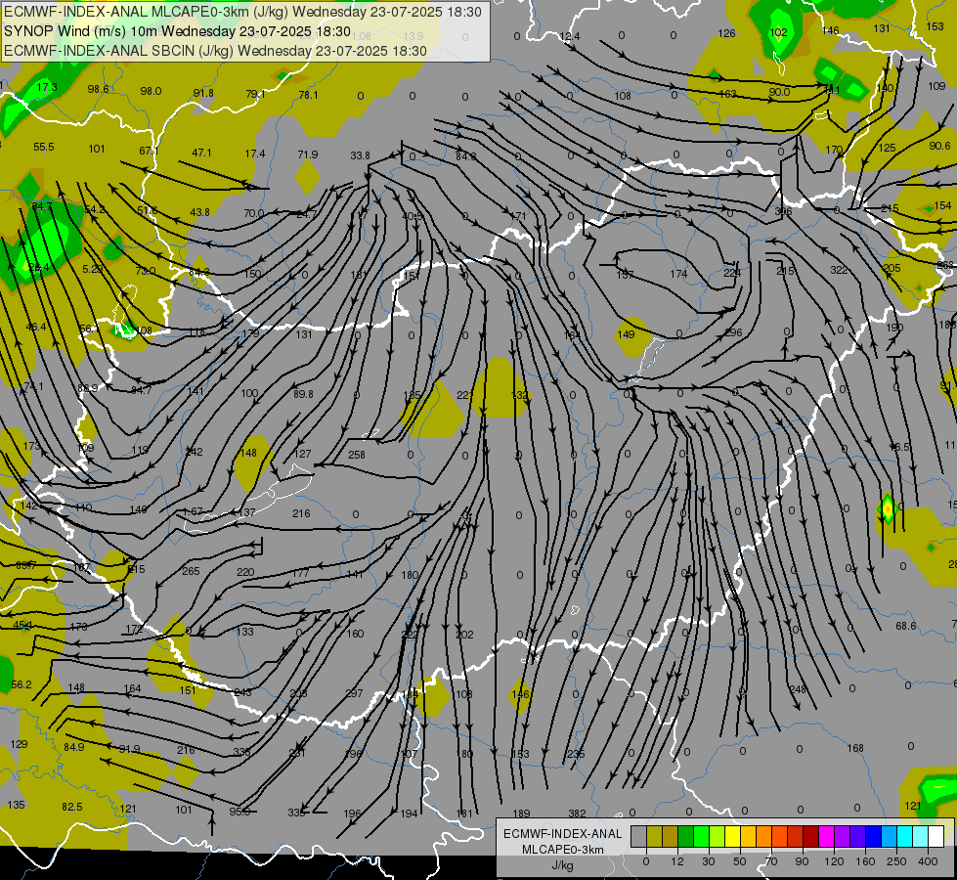This screenshot has width=957, height=880.
Task: Click the legend tick label 120
Action: pyautogui.click(x=834, y=861)
